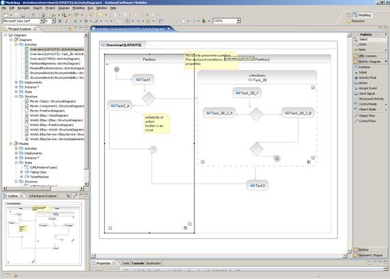Click the diagram editor horizontal scrollbar
The height and width of the screenshot is (279, 390).
click(x=218, y=255)
